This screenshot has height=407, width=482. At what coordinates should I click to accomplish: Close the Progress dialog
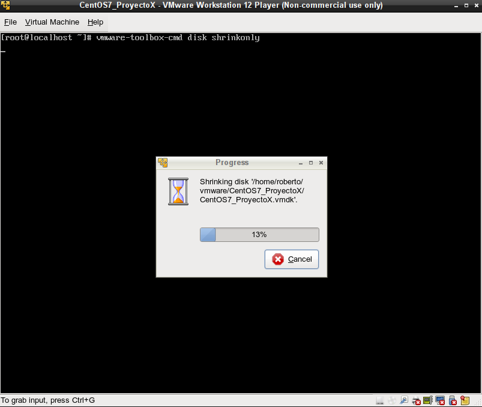coord(321,163)
